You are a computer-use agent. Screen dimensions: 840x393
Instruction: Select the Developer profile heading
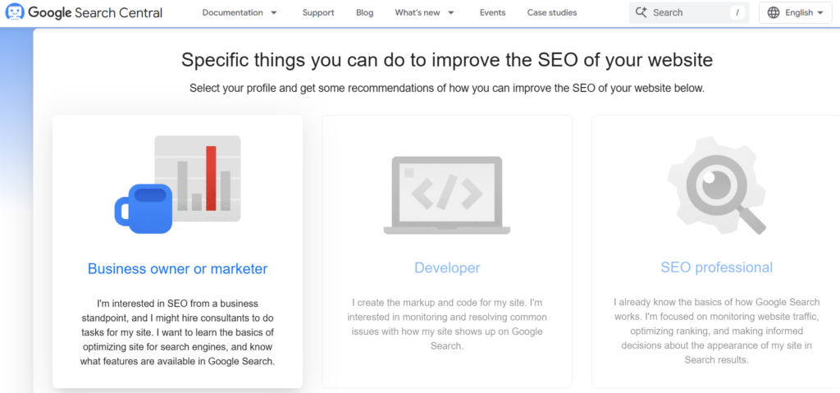[447, 267]
